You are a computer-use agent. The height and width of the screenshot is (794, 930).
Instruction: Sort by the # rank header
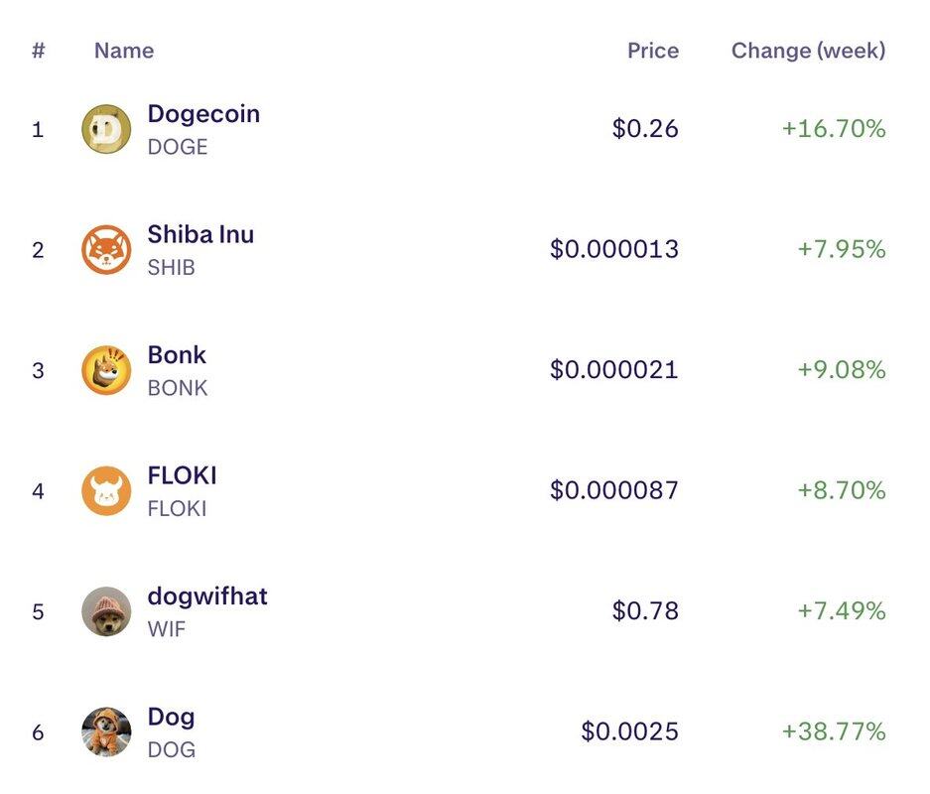pyautogui.click(x=39, y=51)
